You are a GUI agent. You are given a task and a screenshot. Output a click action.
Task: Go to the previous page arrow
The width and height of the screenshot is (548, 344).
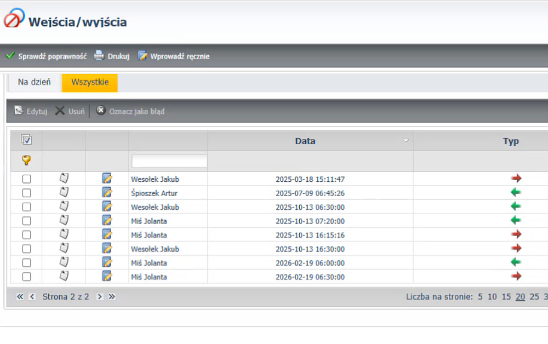point(32,297)
